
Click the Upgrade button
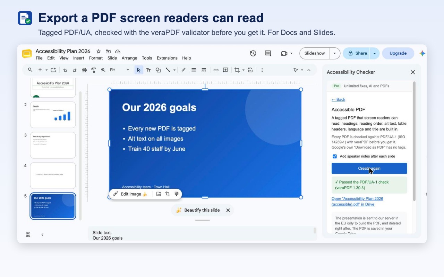coord(398,53)
